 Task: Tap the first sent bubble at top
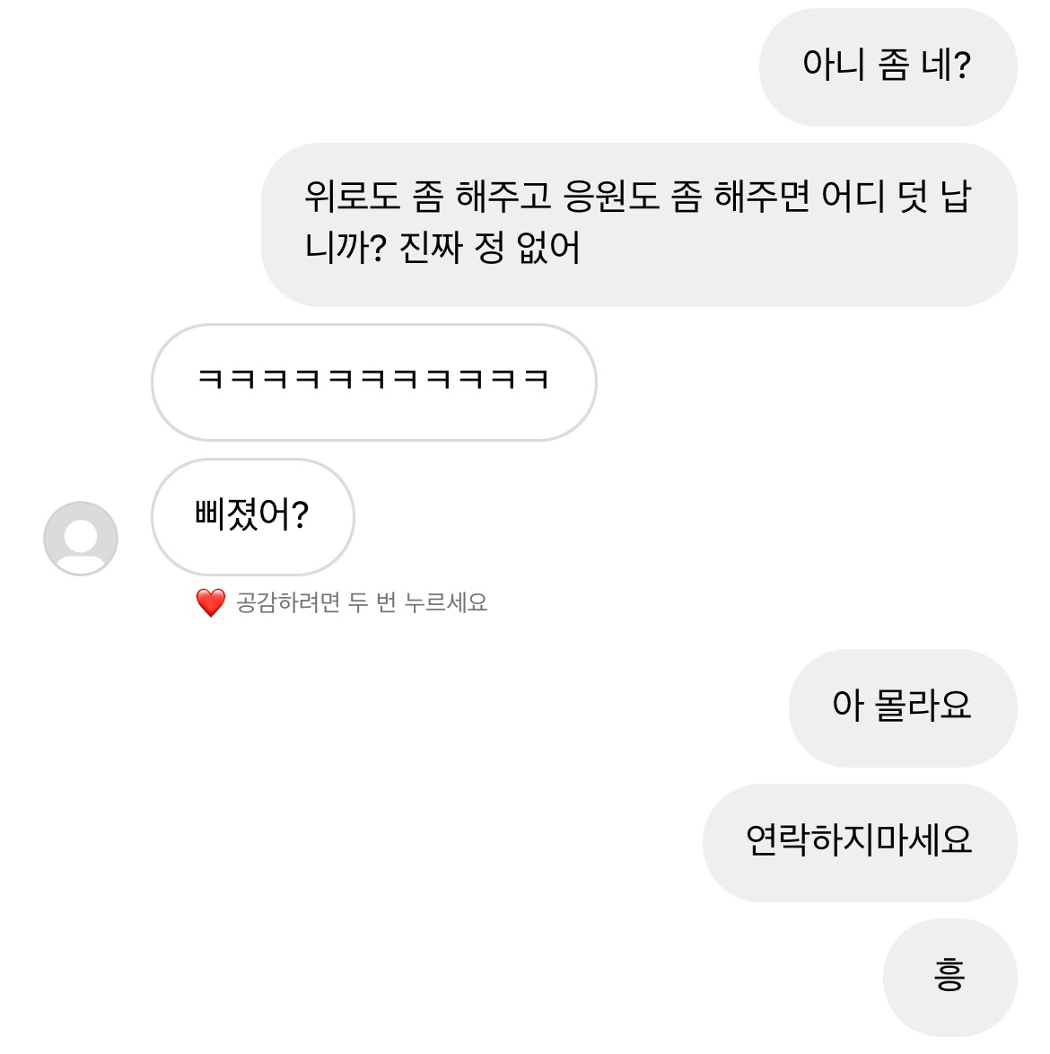887,66
